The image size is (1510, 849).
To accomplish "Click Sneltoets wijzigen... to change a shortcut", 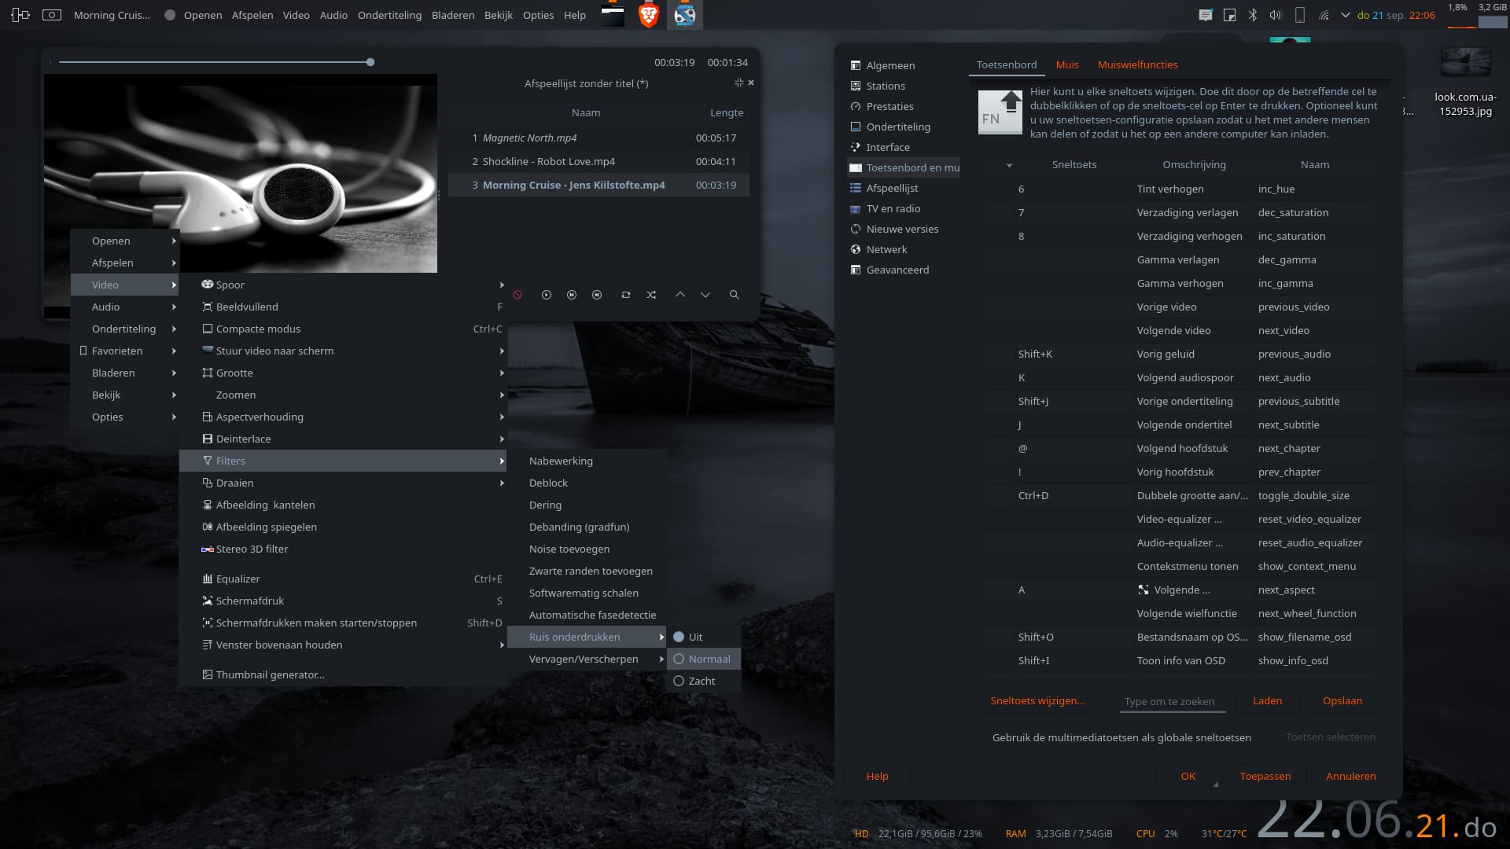I will pos(1037,700).
